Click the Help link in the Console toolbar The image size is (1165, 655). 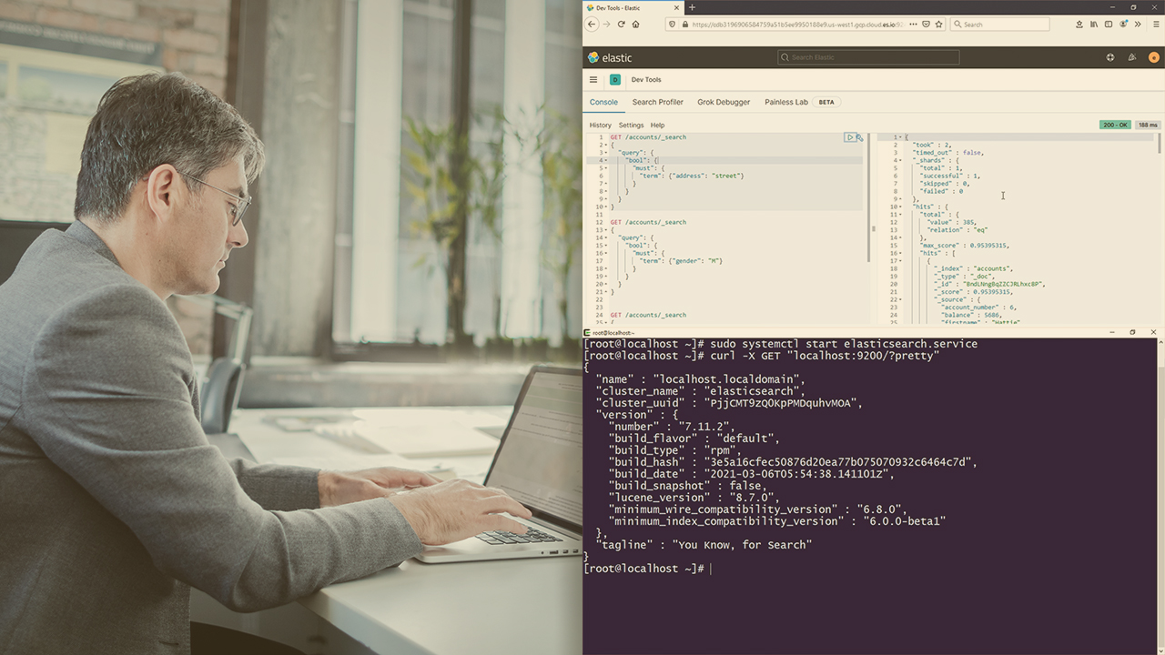(658, 125)
